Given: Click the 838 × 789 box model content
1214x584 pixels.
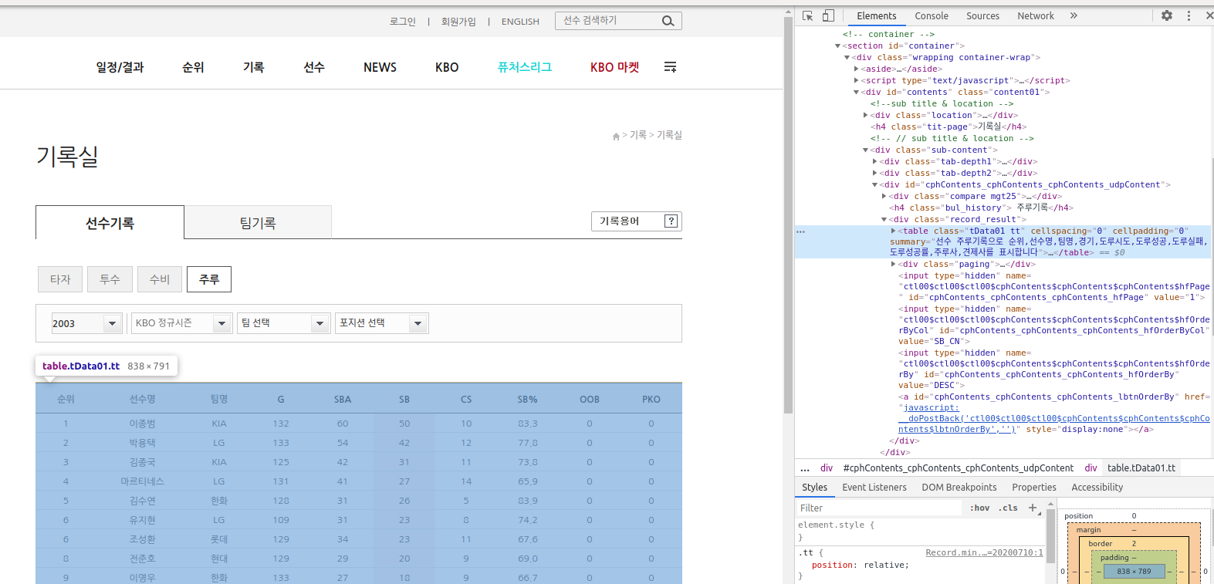Looking at the screenshot, I should 1134,572.
